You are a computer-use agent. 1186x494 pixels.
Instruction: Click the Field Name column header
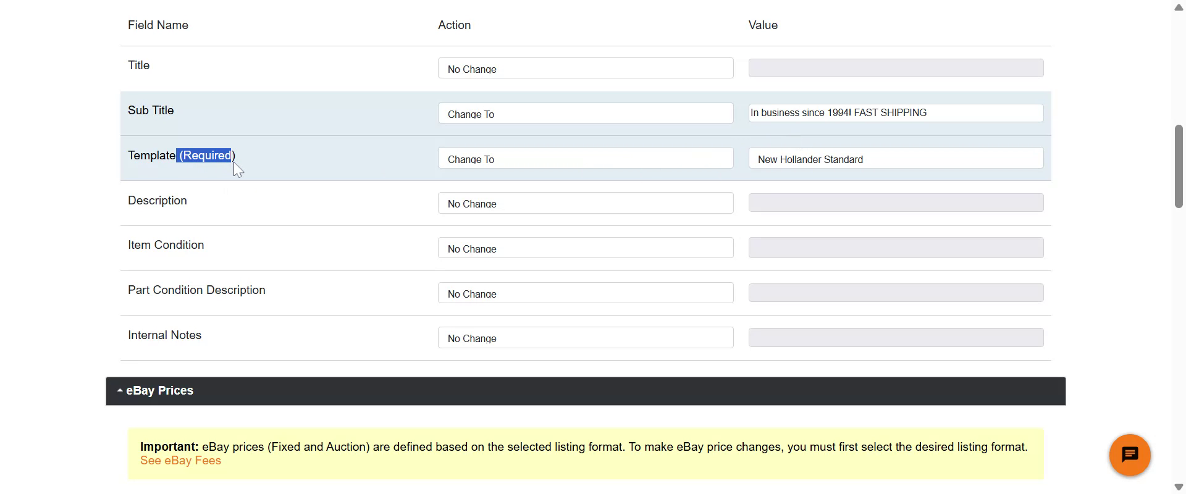point(158,25)
